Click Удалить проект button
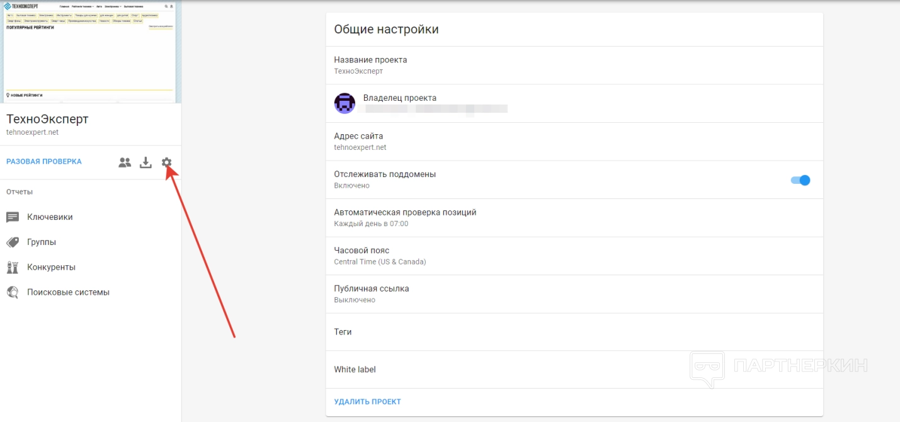The height and width of the screenshot is (422, 900). (x=367, y=401)
